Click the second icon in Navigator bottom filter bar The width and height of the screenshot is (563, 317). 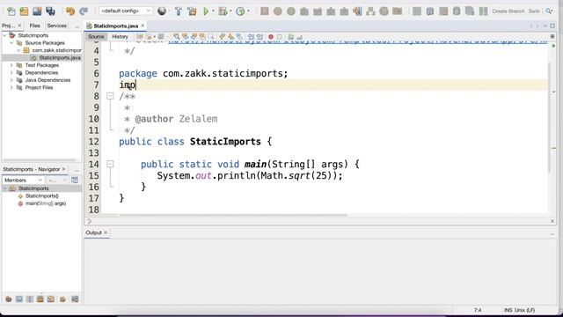pyautogui.click(x=19, y=299)
